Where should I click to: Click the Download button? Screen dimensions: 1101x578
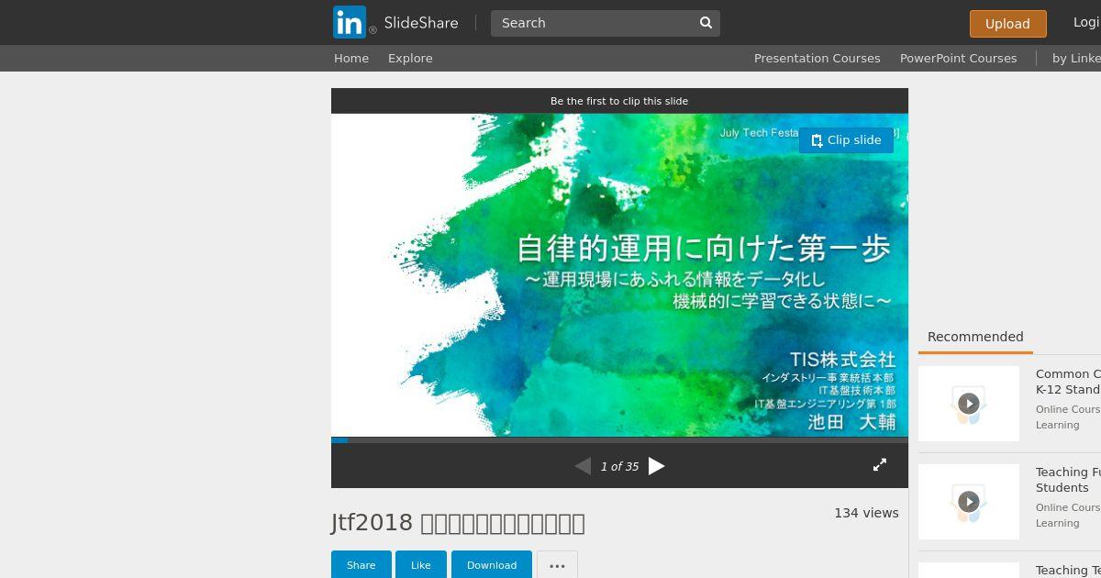(x=492, y=565)
